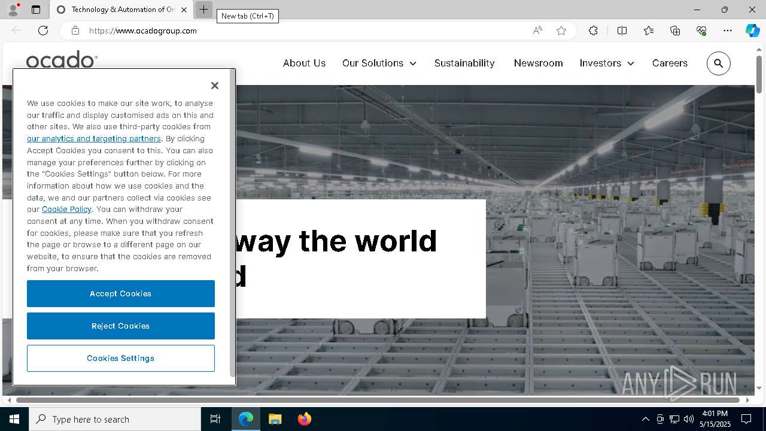766x431 pixels.
Task: Open Settings and more ellipsis
Action: 728,31
